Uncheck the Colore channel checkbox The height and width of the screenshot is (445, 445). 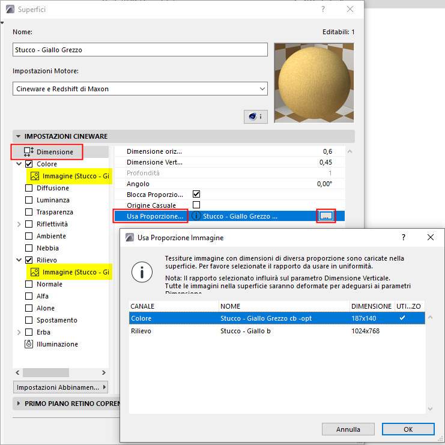pyautogui.click(x=29, y=164)
